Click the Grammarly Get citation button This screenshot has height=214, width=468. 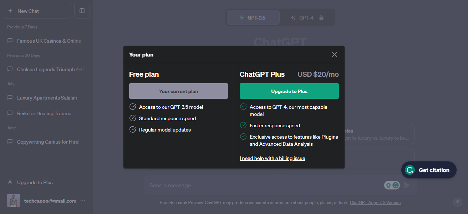pyautogui.click(x=429, y=170)
